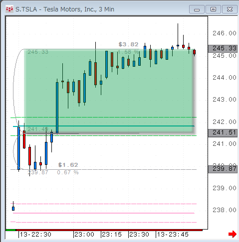Viewport: 239px width, 242px height.
Task: Click the window title S.TSLA - Tesla Motors
Action: pyautogui.click(x=65, y=9)
